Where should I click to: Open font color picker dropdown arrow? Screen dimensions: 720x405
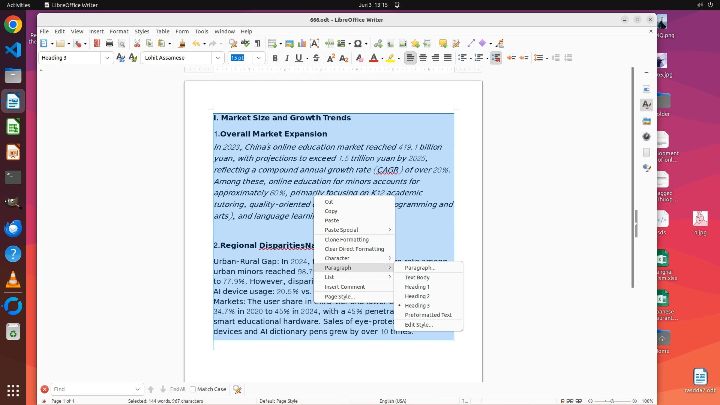(382, 58)
